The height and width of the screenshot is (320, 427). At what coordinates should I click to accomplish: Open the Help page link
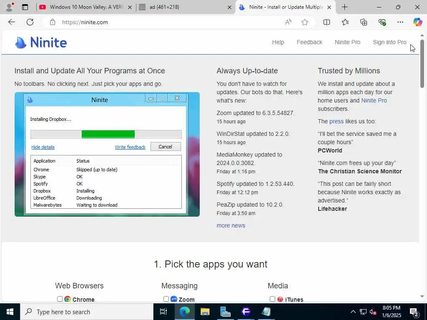tap(278, 42)
